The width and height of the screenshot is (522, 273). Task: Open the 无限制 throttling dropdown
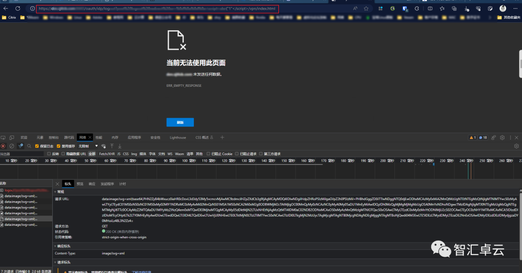(x=88, y=146)
